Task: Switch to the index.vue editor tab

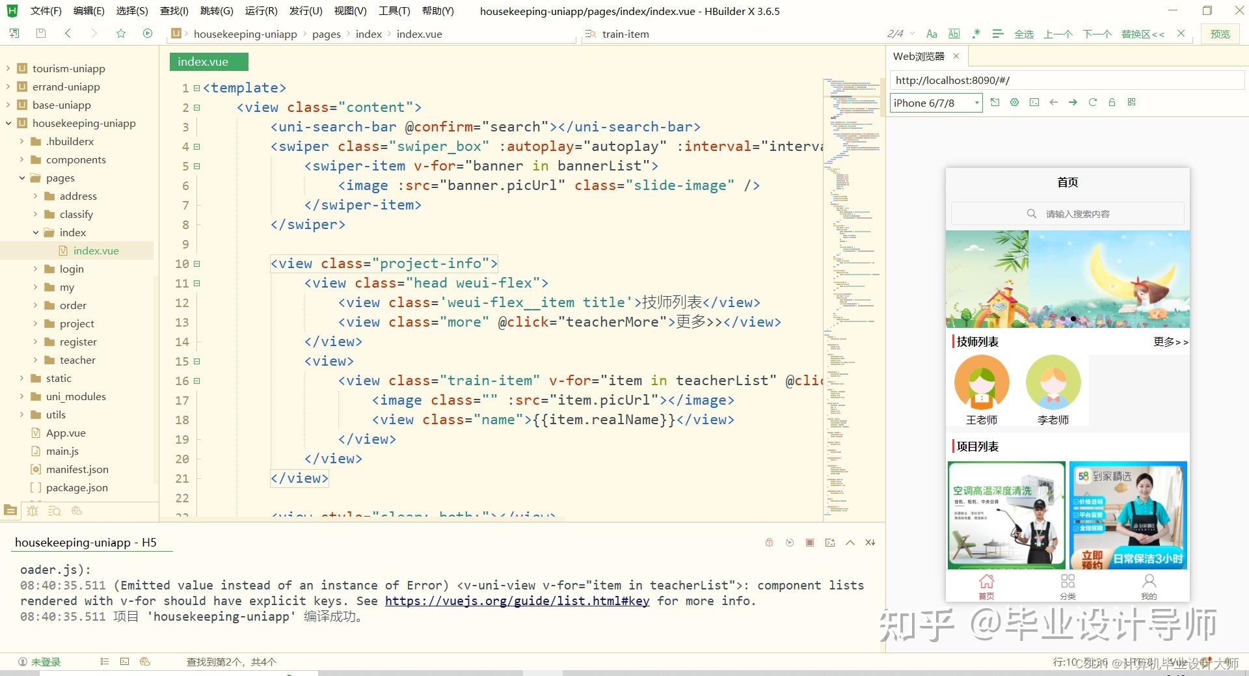Action: point(208,61)
